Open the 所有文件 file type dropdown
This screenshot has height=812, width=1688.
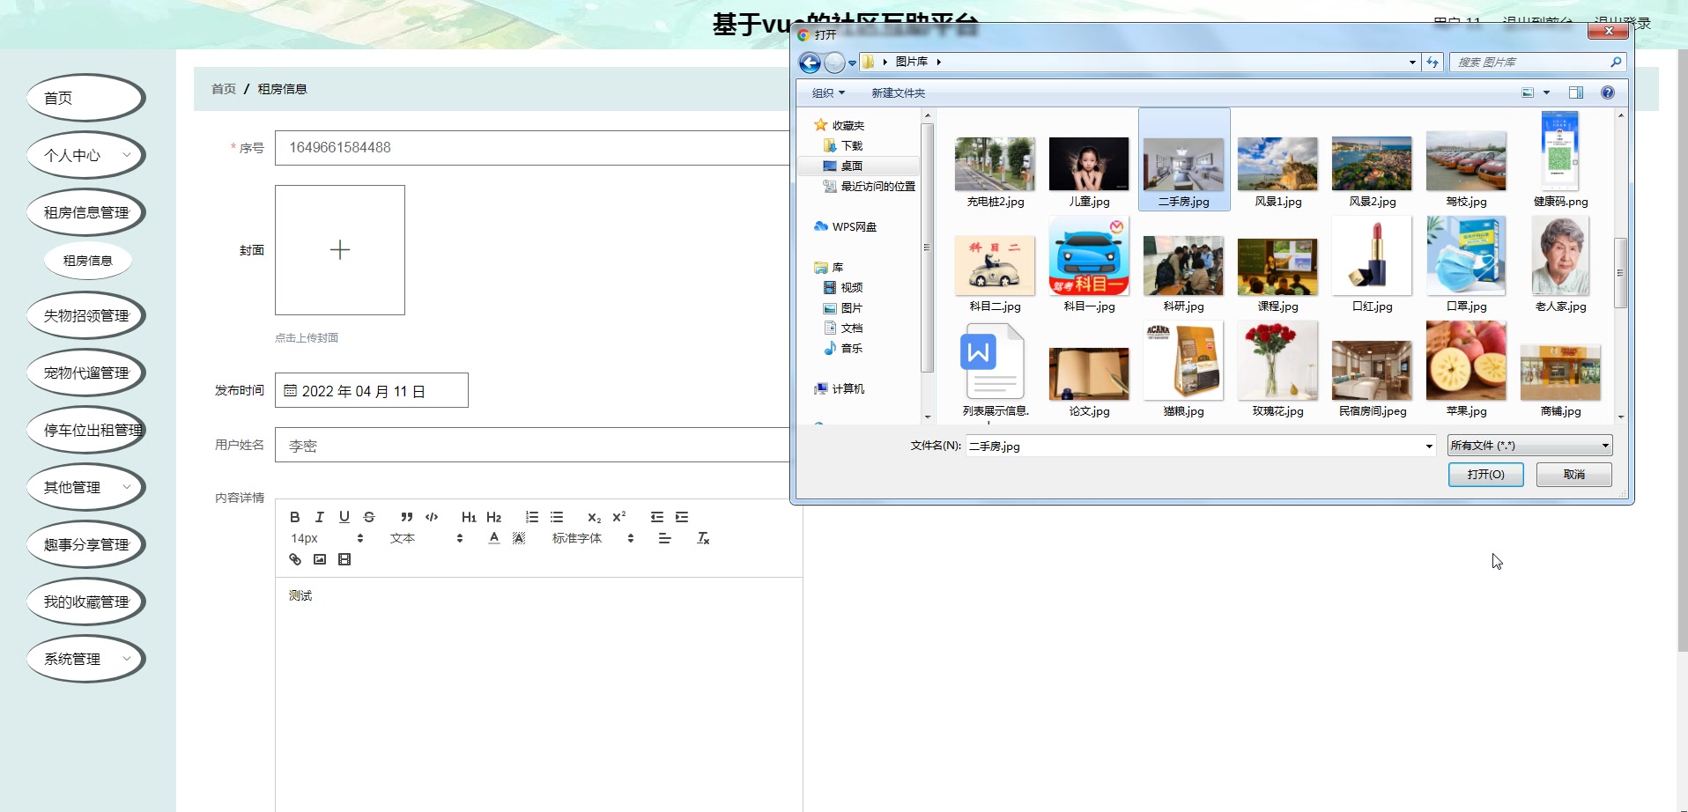pyautogui.click(x=1605, y=445)
